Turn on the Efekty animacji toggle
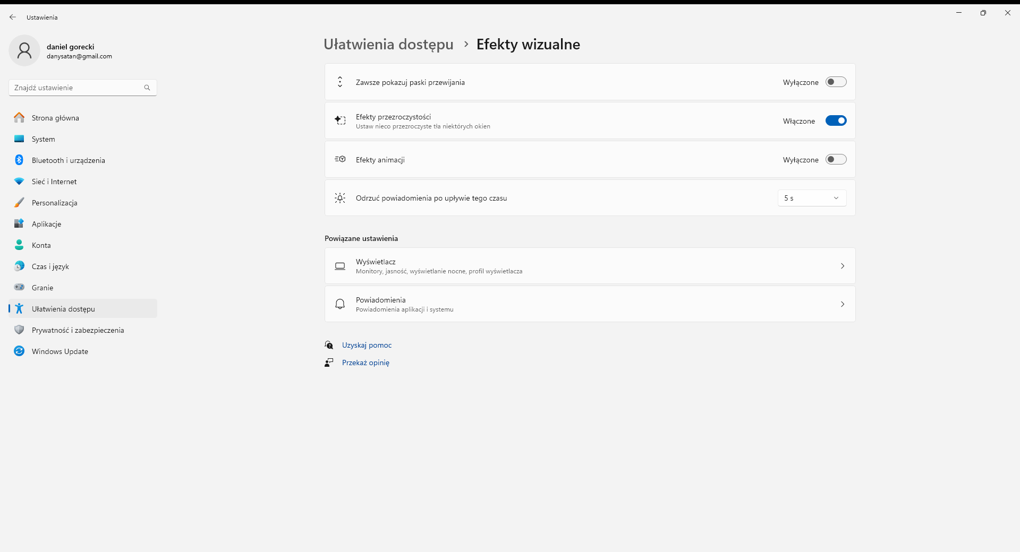This screenshot has height=552, width=1020. click(836, 160)
